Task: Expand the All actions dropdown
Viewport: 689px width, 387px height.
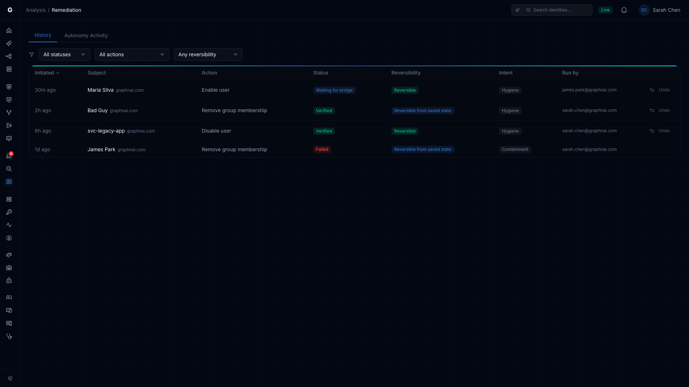Action: coord(132,54)
